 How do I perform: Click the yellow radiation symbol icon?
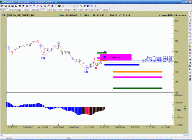coord(59,6)
